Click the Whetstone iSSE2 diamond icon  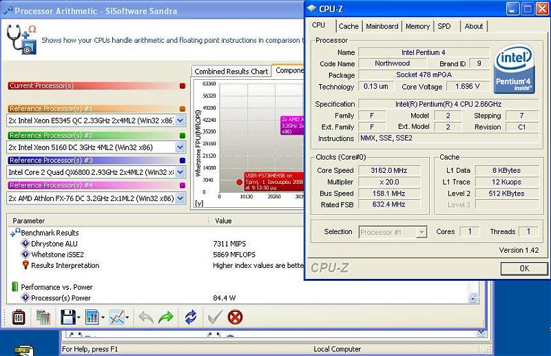[25, 254]
